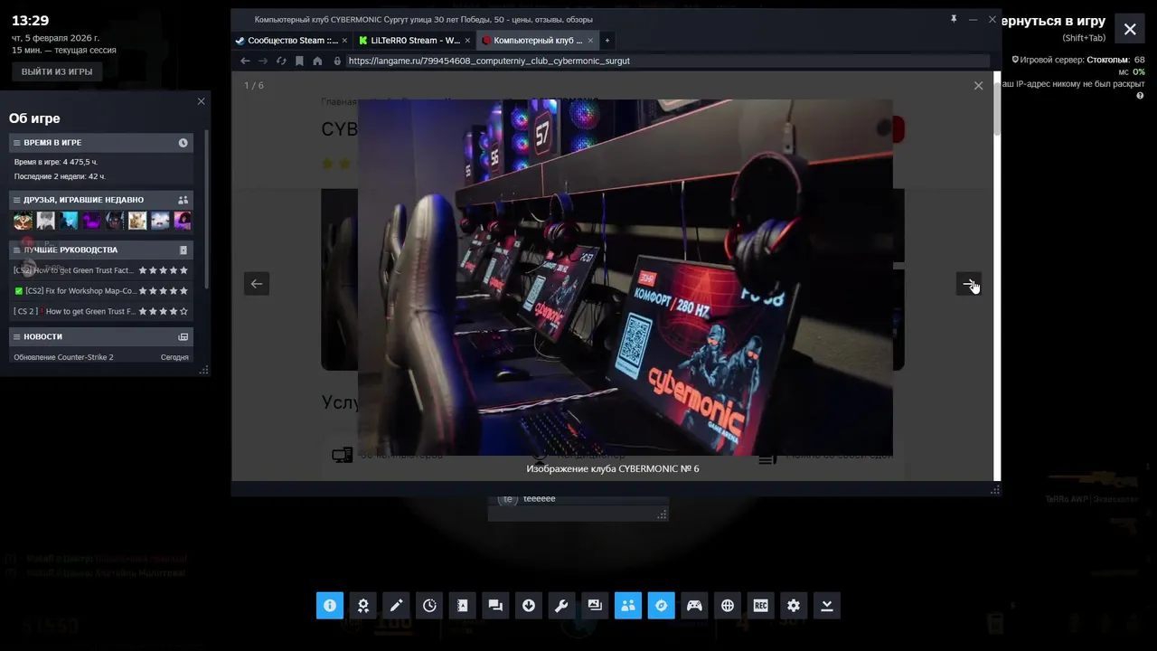Show next club image with right arrow

coord(969,284)
